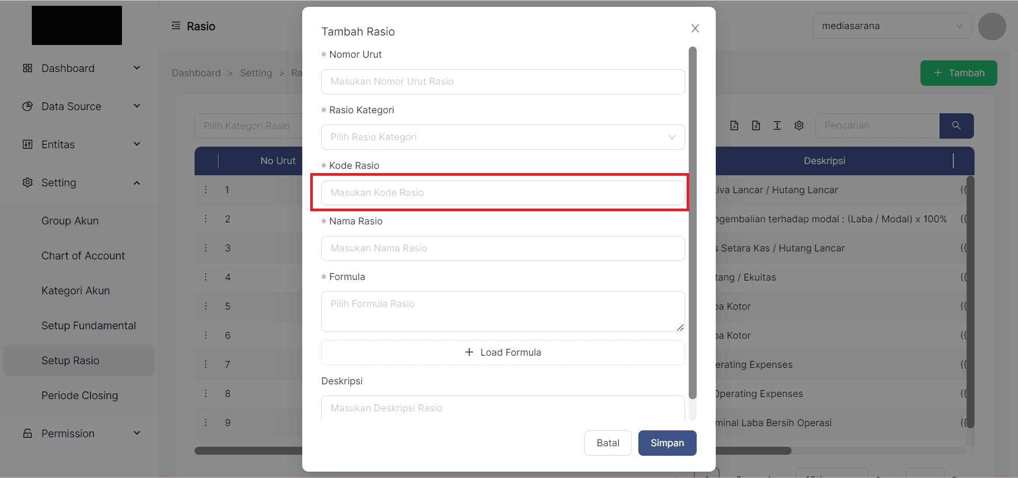Click the magnifier search button

(x=956, y=125)
